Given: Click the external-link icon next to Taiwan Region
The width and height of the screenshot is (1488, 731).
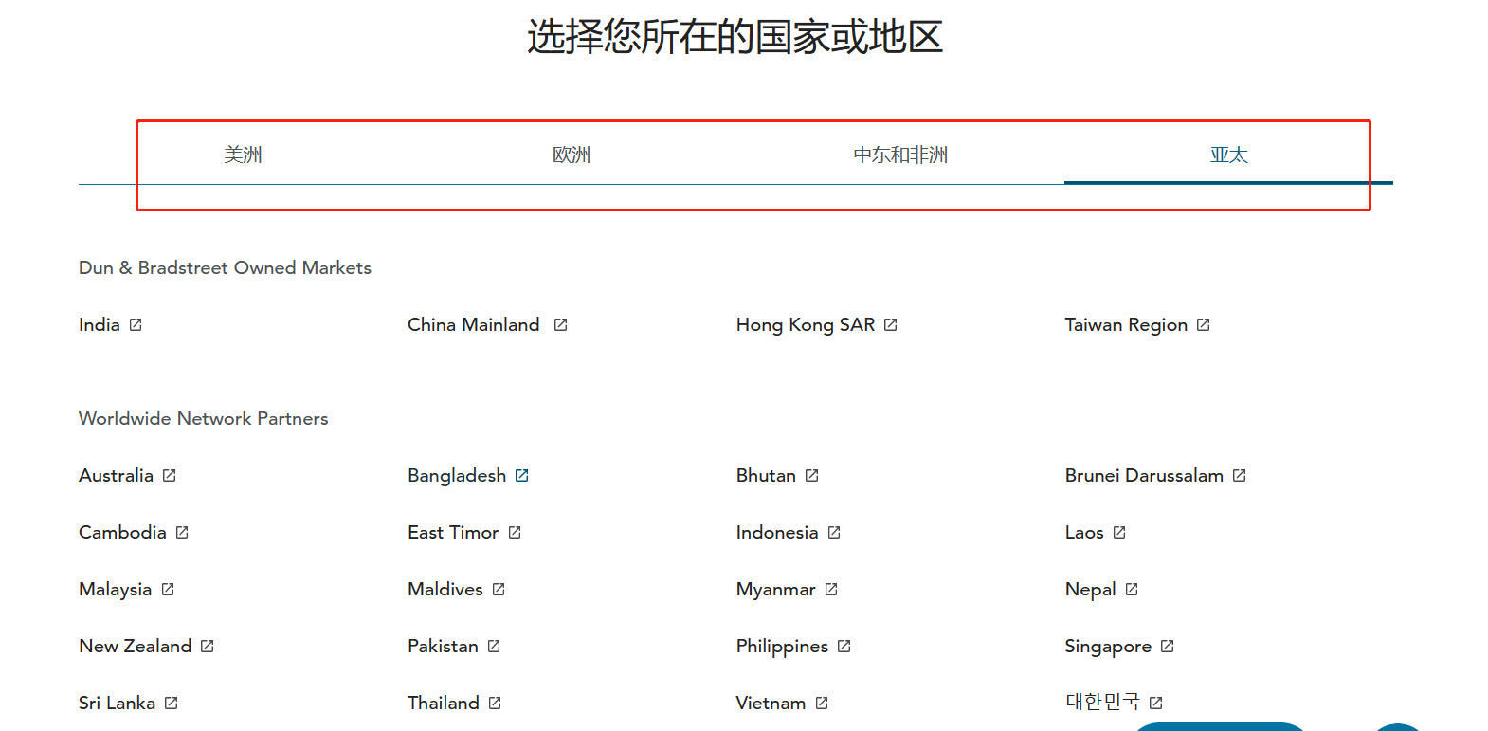Looking at the screenshot, I should [x=1203, y=324].
